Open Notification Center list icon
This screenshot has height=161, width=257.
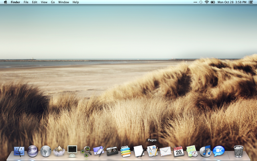pyautogui.click(x=251, y=2)
